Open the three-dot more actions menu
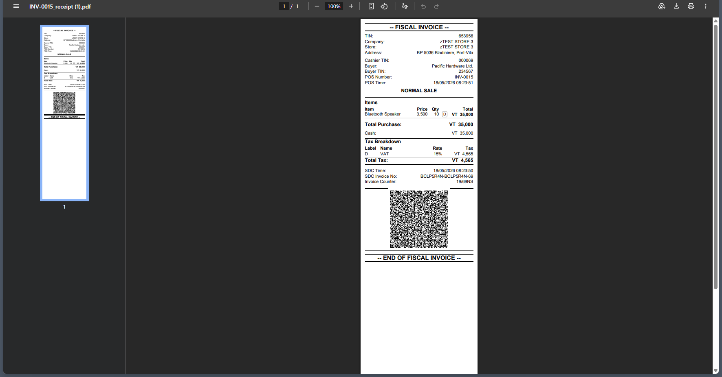Image resolution: width=722 pixels, height=377 pixels. tap(706, 6)
